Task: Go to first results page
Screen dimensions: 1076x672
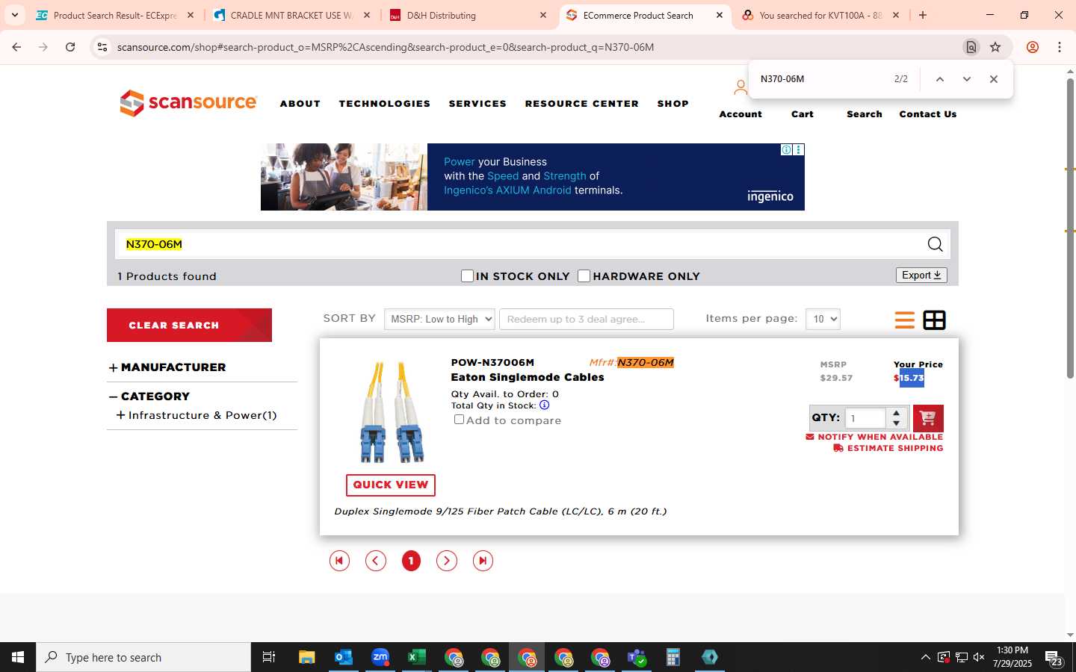Action: [339, 561]
